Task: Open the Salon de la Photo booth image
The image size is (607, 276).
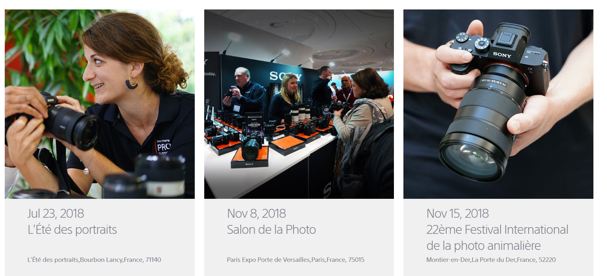Action: click(299, 104)
